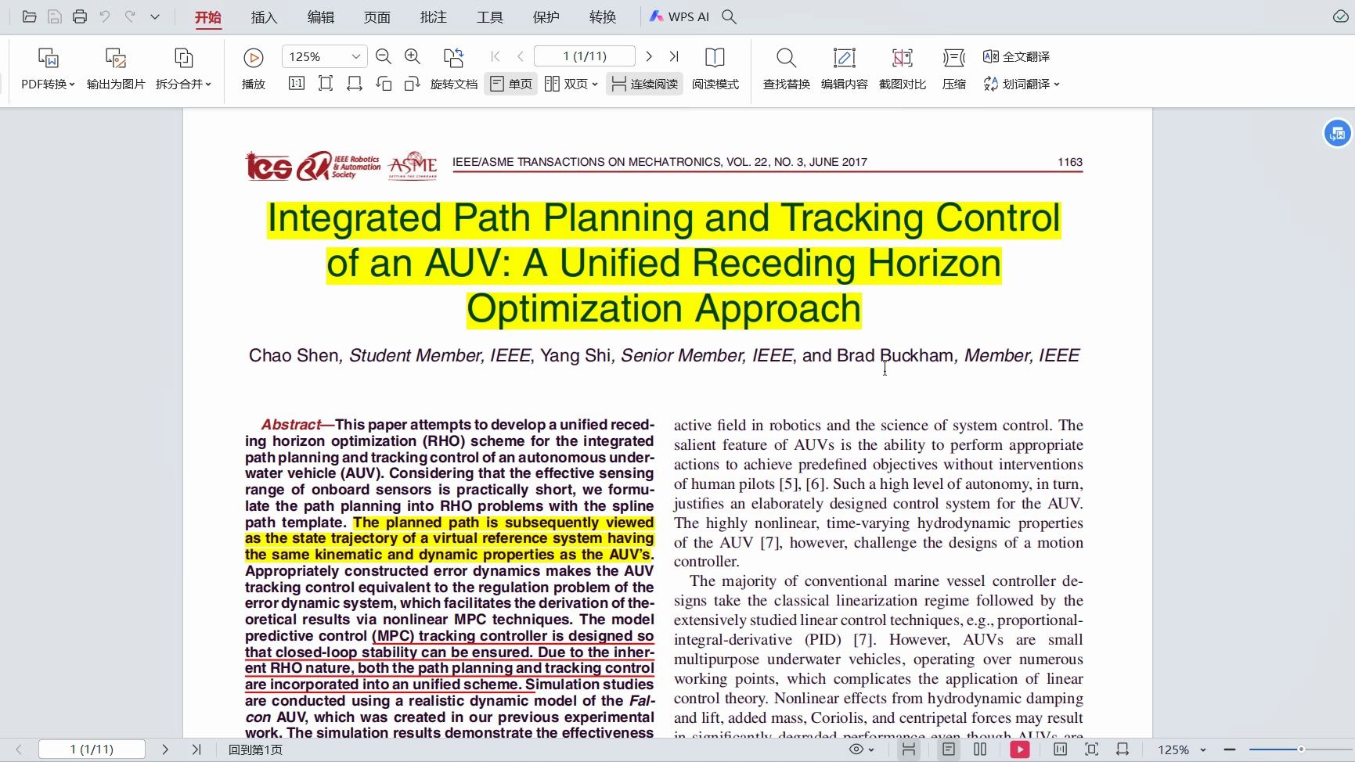Enter 阅读模式 reading mode
Image resolution: width=1355 pixels, height=762 pixels.
[x=715, y=69]
